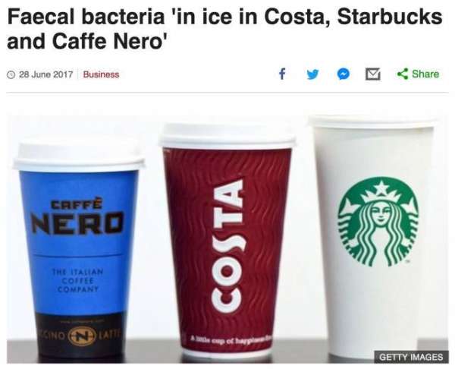
Task: Click the share arrow icon
Action: coord(403,74)
